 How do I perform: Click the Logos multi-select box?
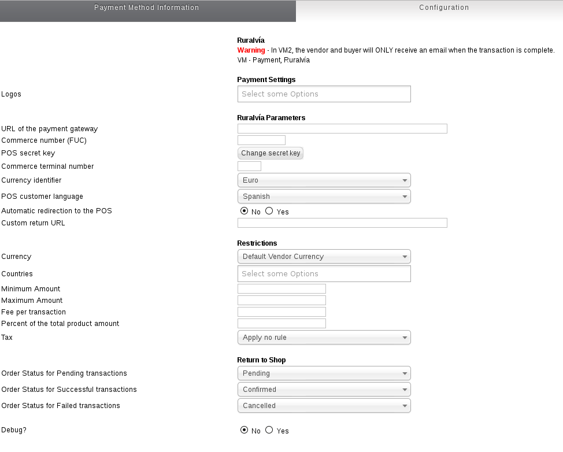(324, 94)
